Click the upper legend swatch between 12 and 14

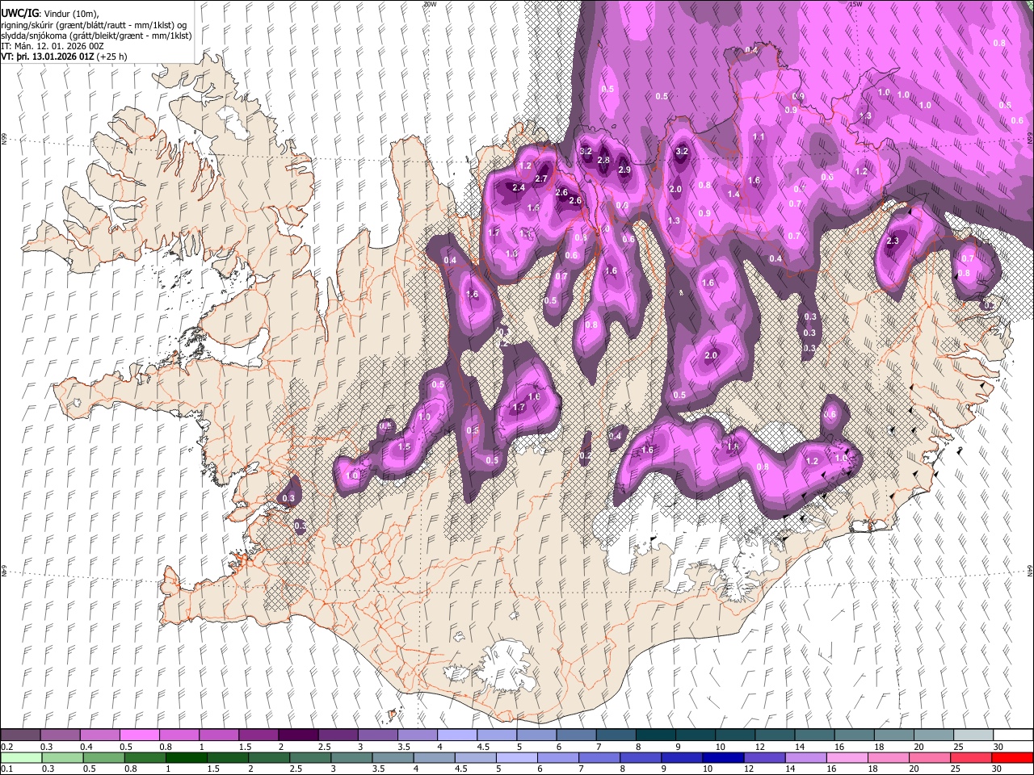click(775, 735)
